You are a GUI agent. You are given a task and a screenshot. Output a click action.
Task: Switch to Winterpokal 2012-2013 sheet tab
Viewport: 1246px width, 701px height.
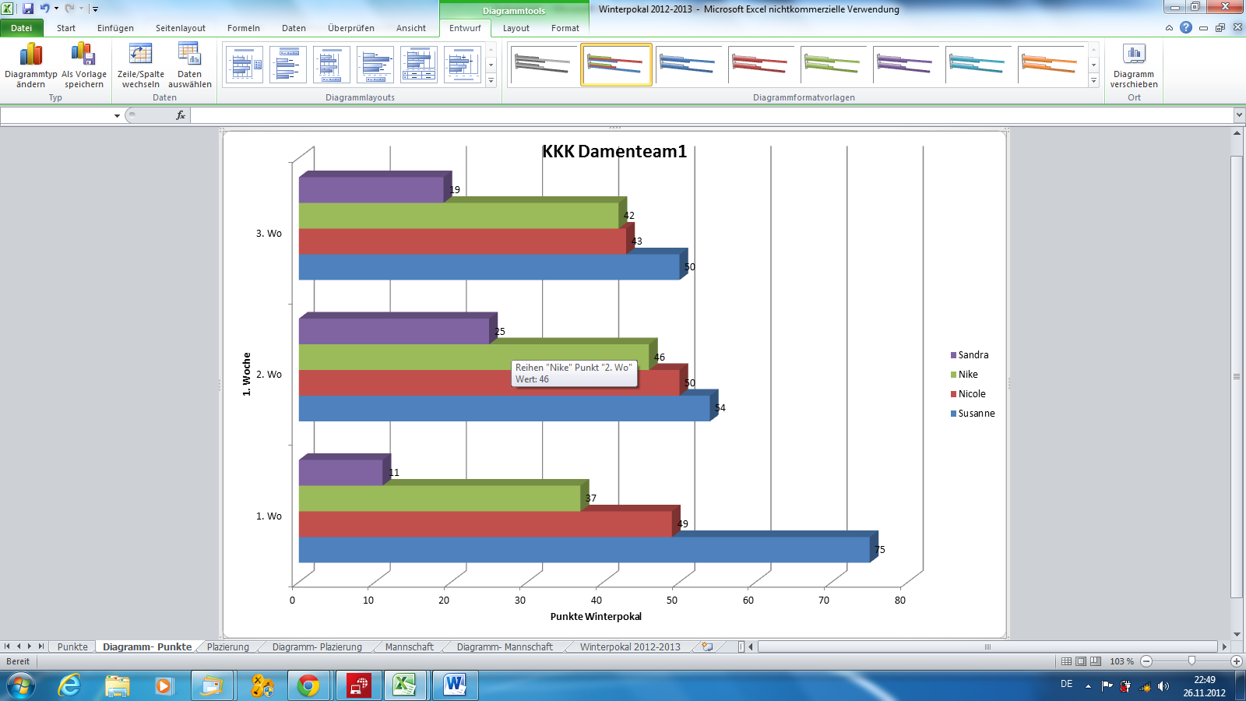[x=630, y=646]
